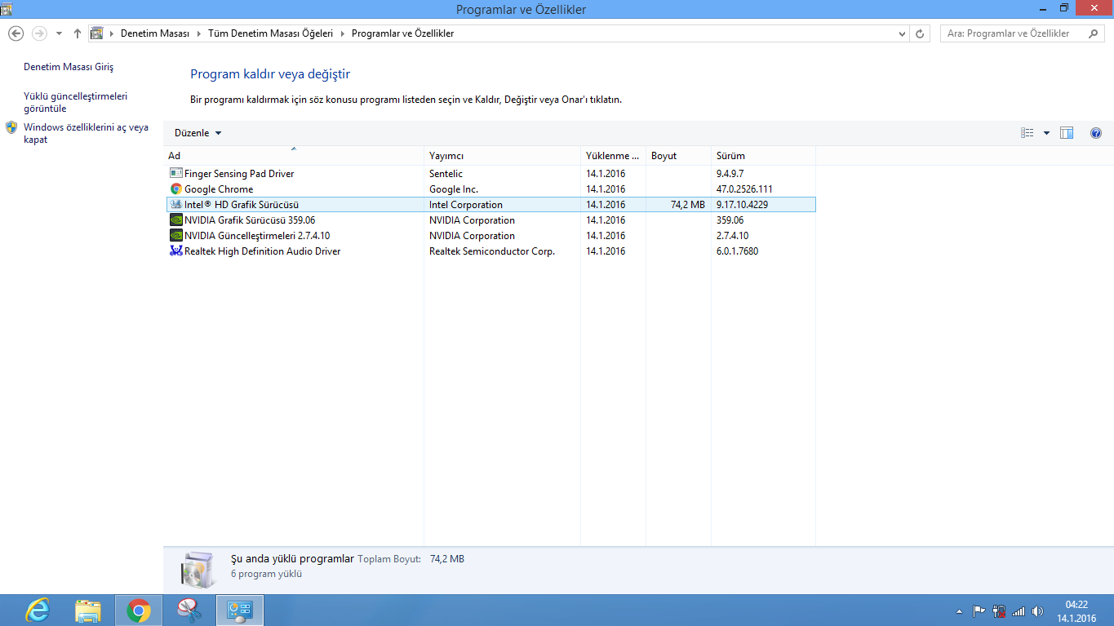Open the view options dropdown arrow
Screen dimensions: 1114x626
(1046, 133)
